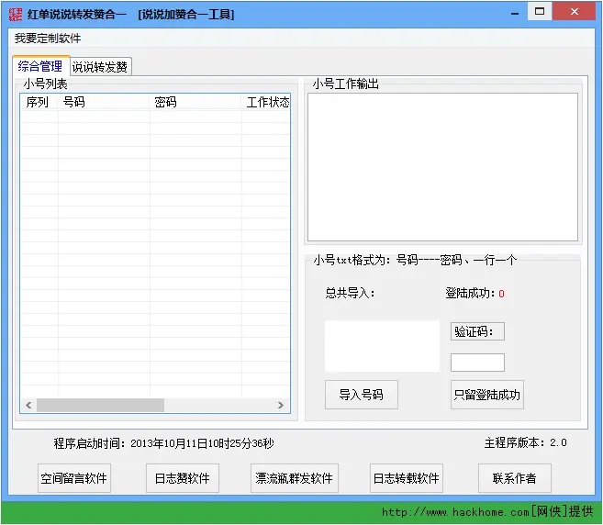Screen dimensions: 603x525
Task: Click the horizontal scrollbar thumb
Action: (x=100, y=405)
